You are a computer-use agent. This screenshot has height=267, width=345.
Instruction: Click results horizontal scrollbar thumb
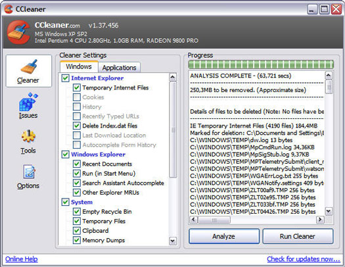[214, 220]
